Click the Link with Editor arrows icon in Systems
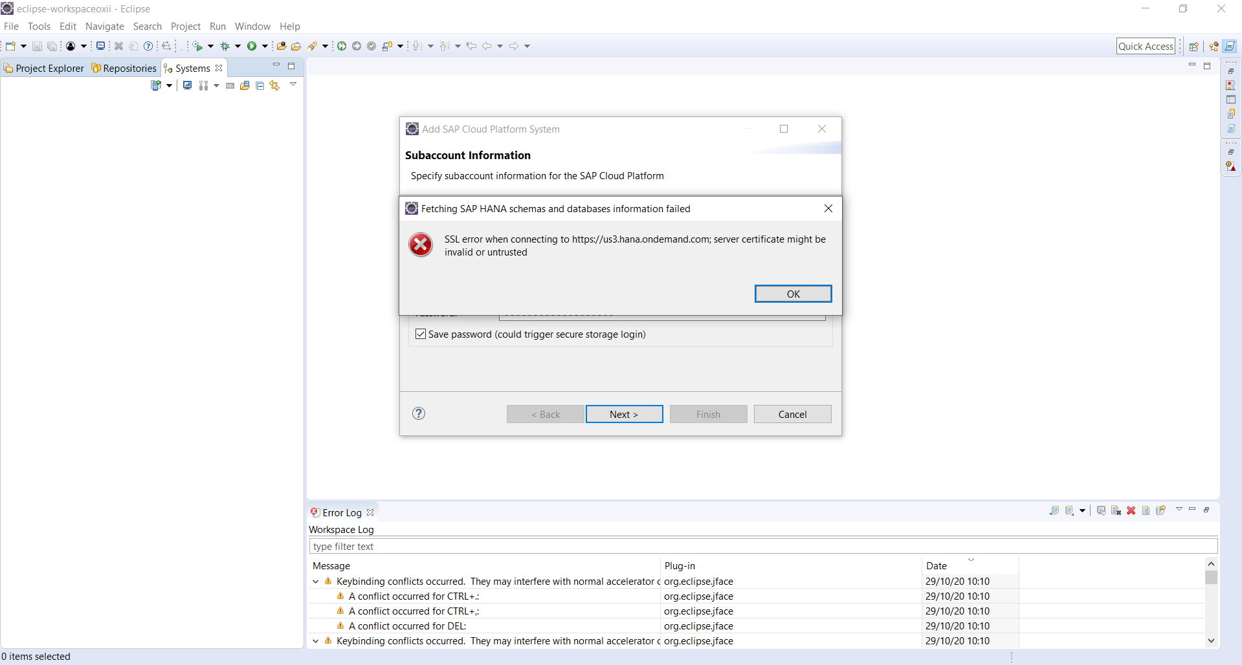Viewport: 1242px width, 665px height. click(x=274, y=85)
